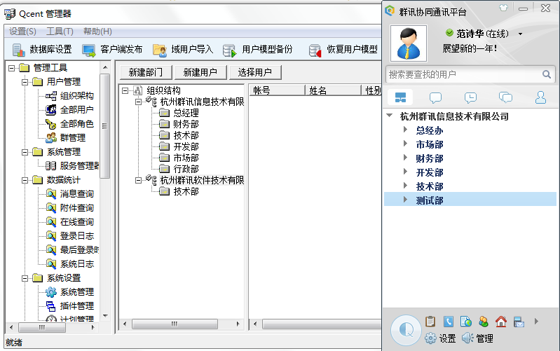Open 附件查询 in the tree
This screenshot has height=351, width=560.
tap(76, 208)
